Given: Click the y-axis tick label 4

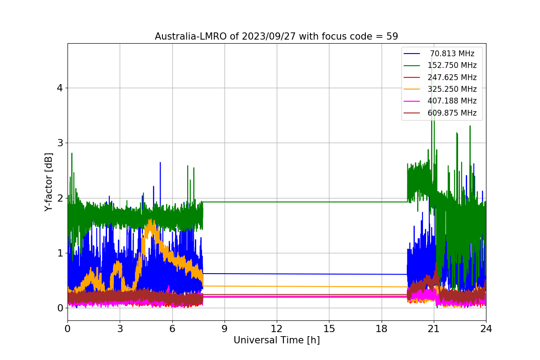Looking at the screenshot, I should (x=59, y=88).
